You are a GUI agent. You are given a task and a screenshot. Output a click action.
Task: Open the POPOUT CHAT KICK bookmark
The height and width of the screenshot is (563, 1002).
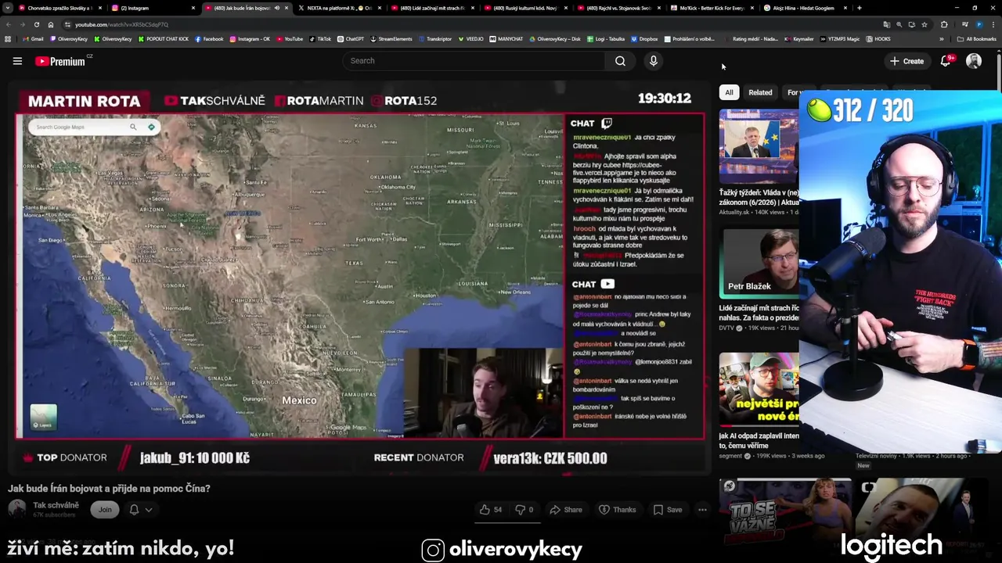(x=163, y=38)
